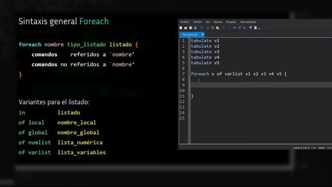Image resolution: width=332 pixels, height=187 pixels.
Task: Click the Save icon in editor toolbar
Action: 190,28
